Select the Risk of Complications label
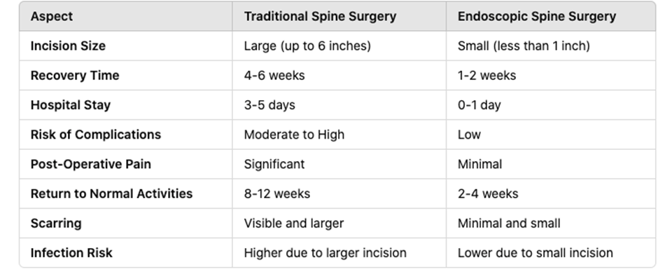The image size is (658, 276). click(x=96, y=134)
